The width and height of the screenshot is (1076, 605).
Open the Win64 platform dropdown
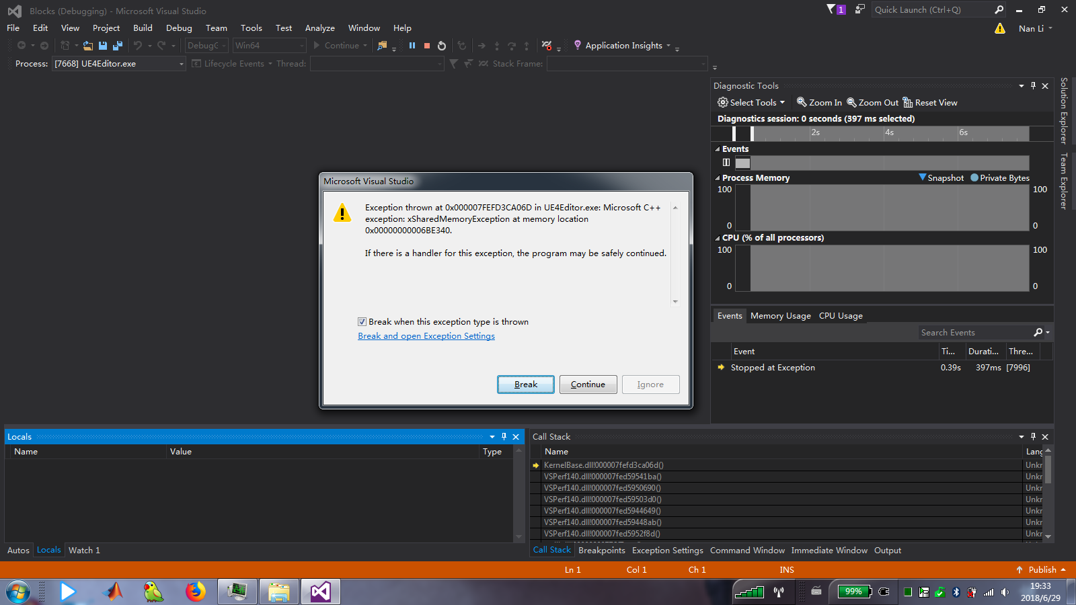[x=302, y=45]
